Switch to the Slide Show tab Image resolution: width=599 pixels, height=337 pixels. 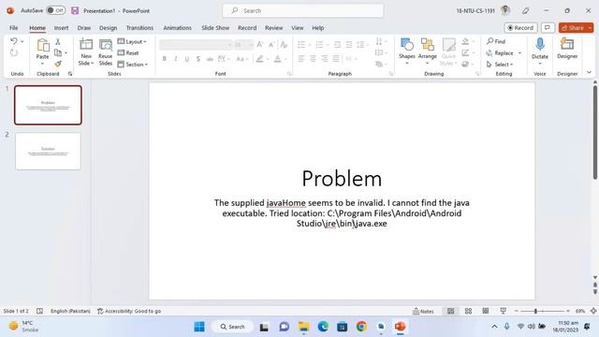click(215, 28)
